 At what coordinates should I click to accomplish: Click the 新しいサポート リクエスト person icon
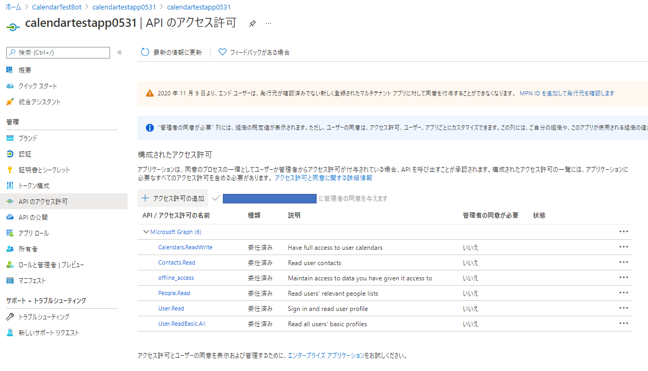9,333
